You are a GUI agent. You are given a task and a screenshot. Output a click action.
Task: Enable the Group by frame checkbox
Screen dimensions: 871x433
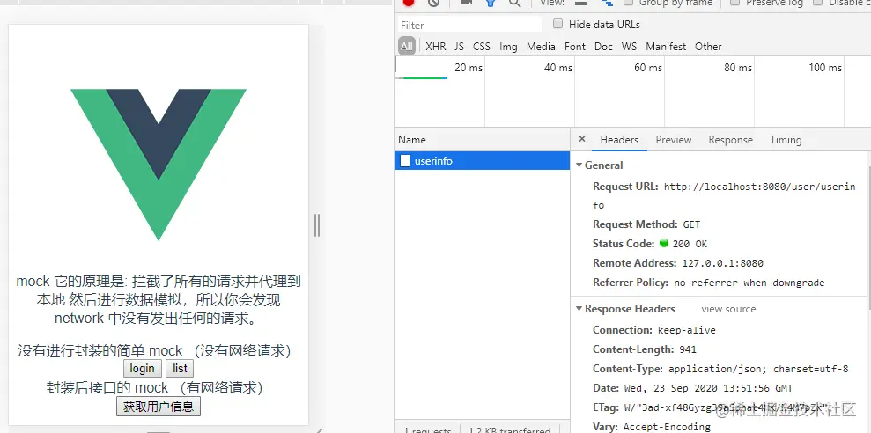tap(628, 3)
